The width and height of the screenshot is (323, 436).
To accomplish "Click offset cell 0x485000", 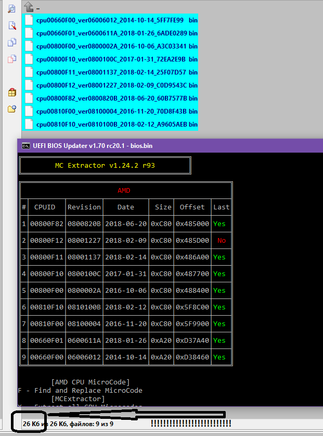I will [x=192, y=224].
